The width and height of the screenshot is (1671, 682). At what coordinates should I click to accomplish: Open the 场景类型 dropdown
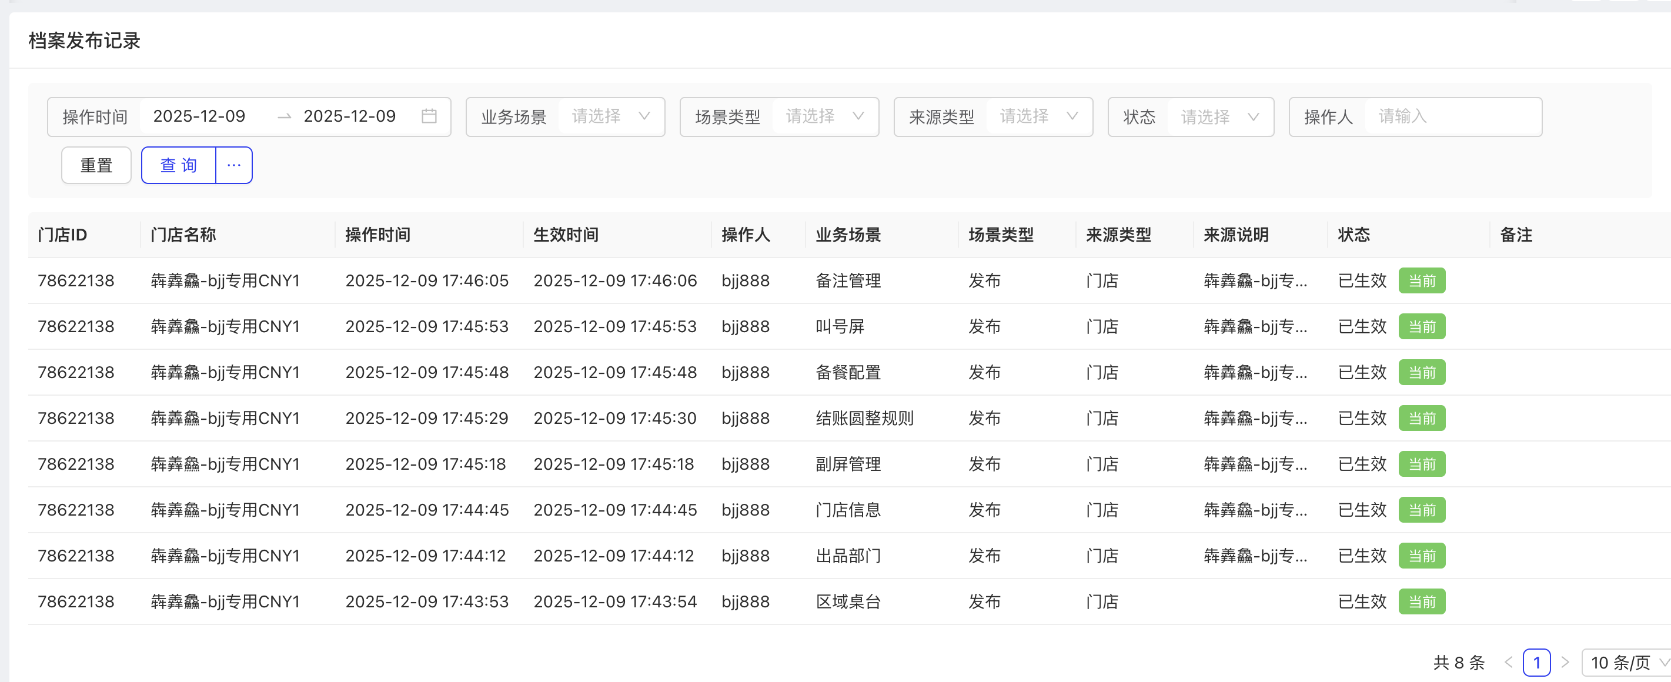coord(824,117)
